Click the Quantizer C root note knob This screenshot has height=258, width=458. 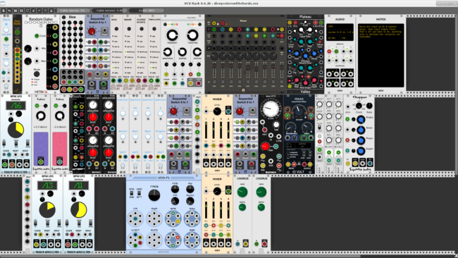coord(123,113)
